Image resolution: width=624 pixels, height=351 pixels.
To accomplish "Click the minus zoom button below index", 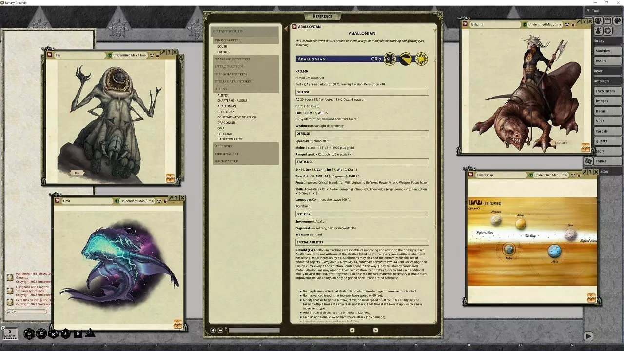I will tap(220, 330).
